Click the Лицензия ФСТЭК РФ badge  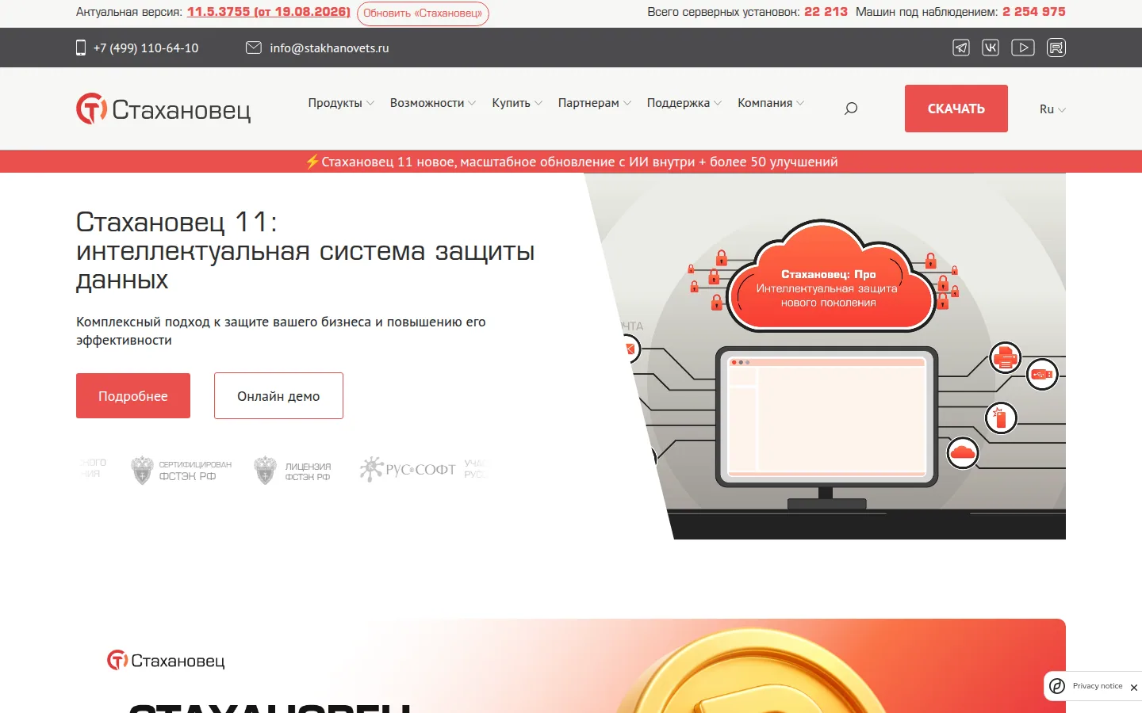293,470
